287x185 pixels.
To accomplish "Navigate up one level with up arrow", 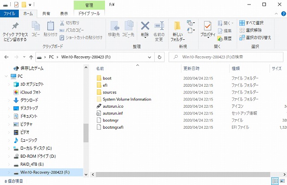I will coord(31,57).
